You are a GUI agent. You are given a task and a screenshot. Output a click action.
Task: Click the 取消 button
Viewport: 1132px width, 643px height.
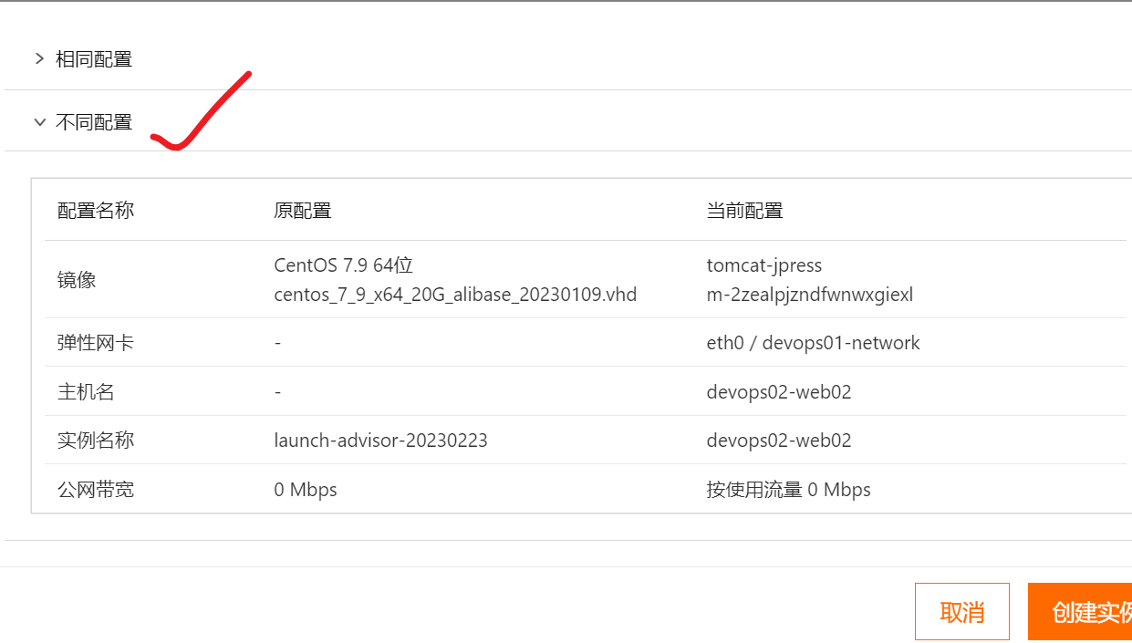[961, 611]
